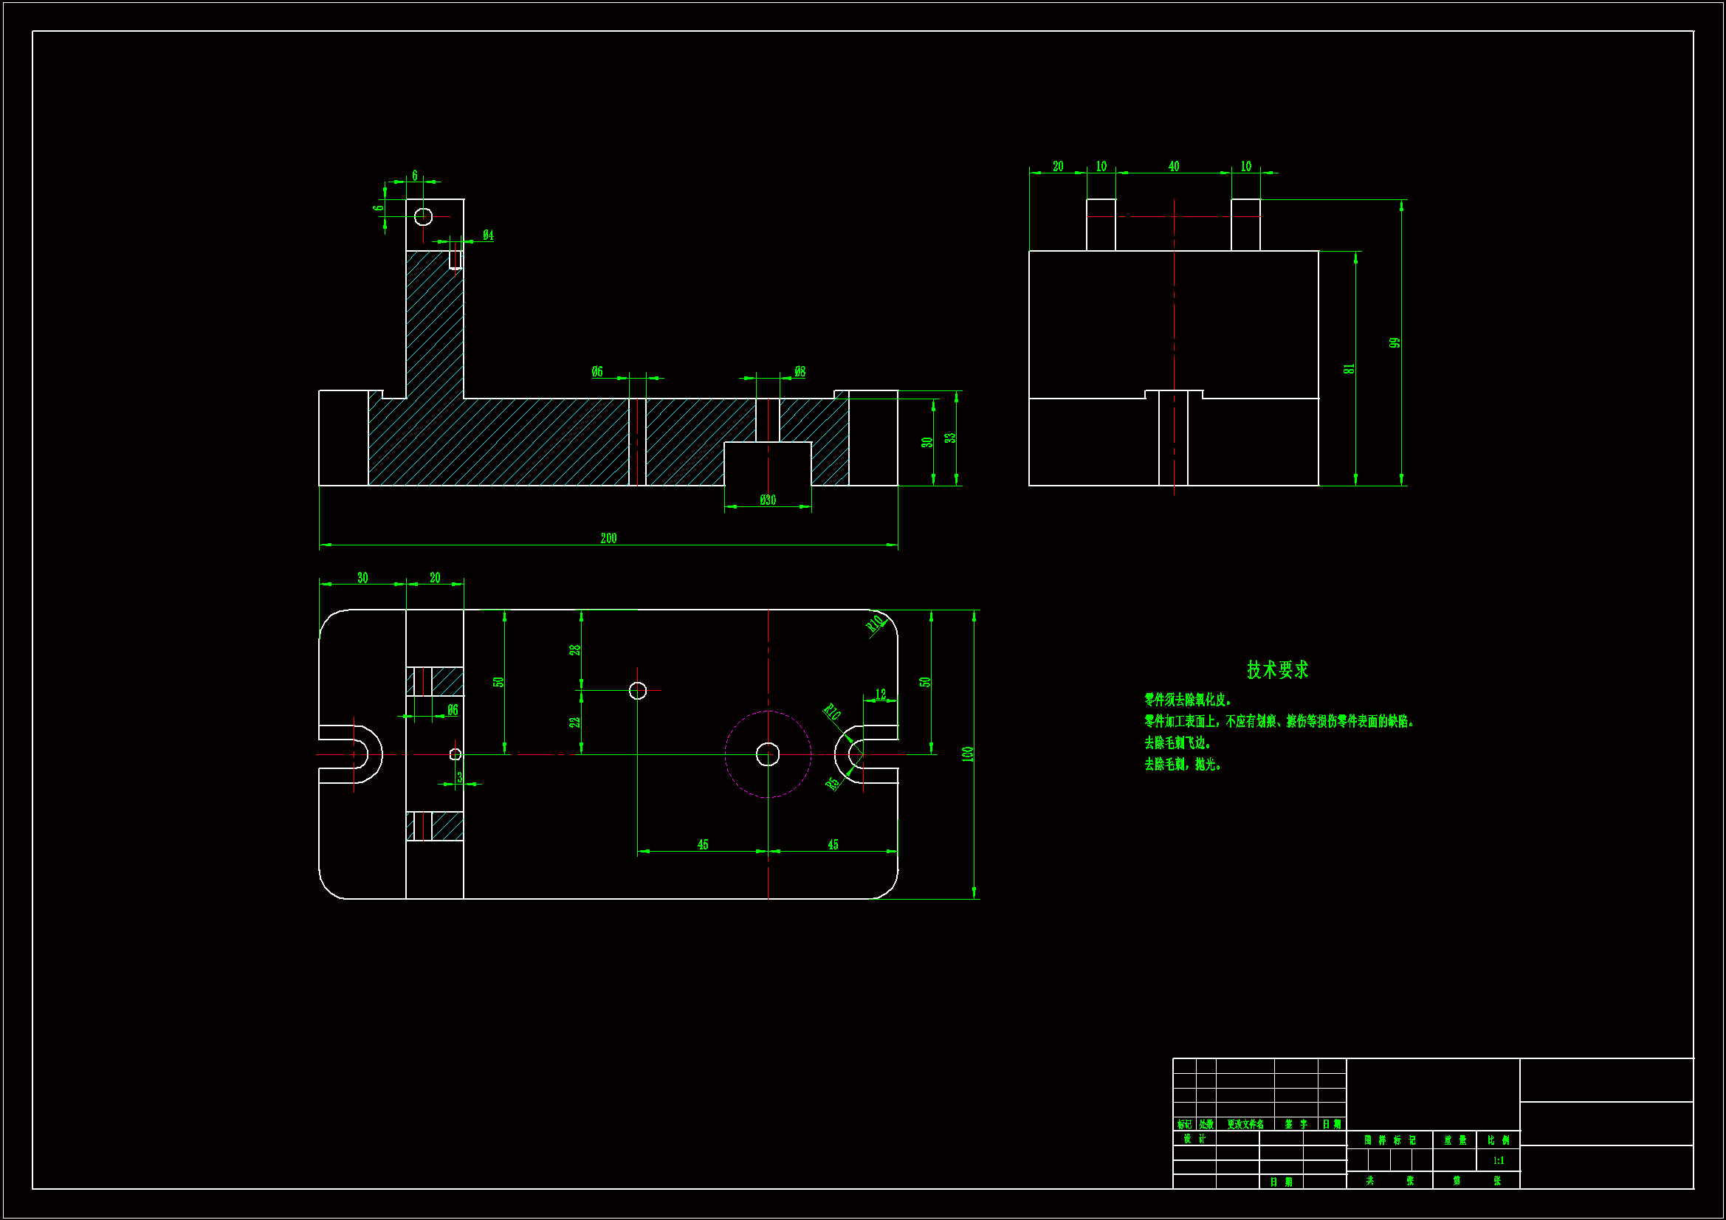Image resolution: width=1726 pixels, height=1220 pixels.
Task: Select the 零件须去除氧化皮 note line
Action: (1188, 700)
